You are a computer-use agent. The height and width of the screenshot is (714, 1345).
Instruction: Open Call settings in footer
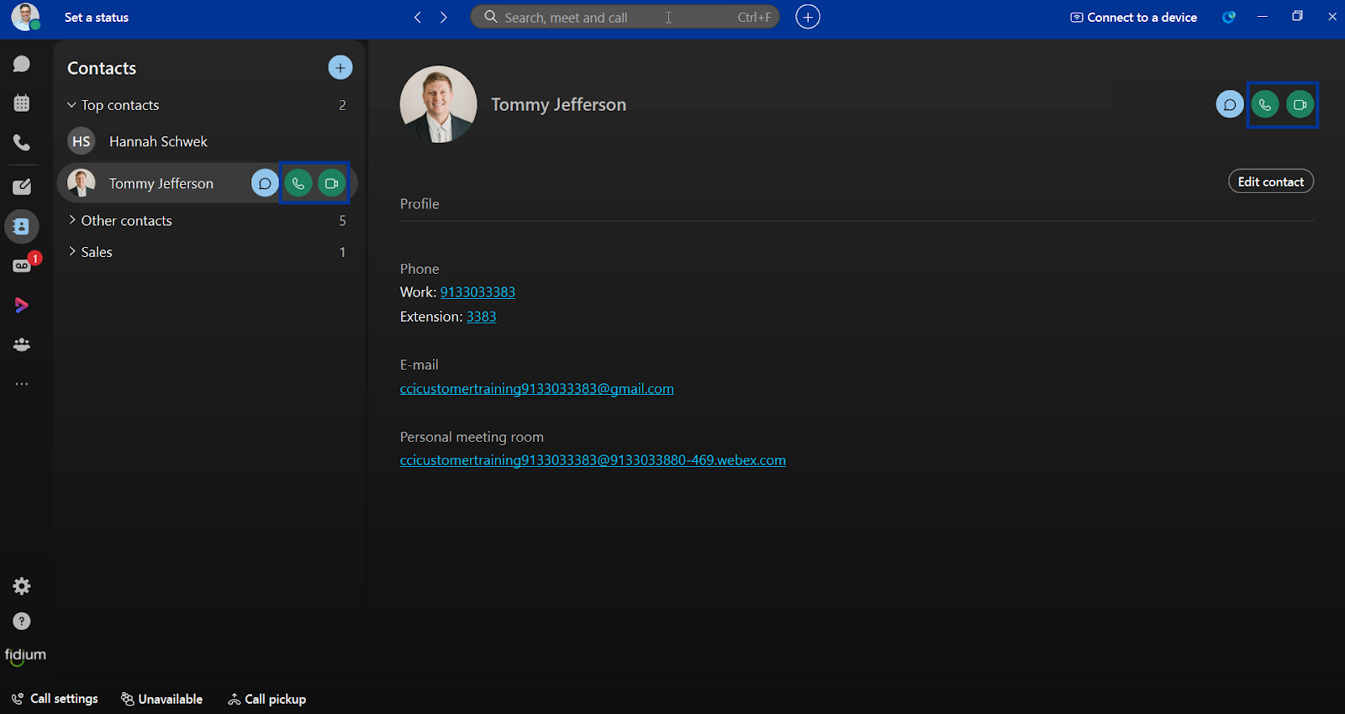click(x=55, y=699)
